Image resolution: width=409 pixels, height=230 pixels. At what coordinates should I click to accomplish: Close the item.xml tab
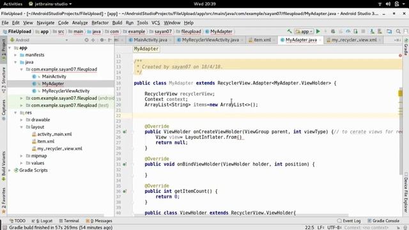pos(274,40)
